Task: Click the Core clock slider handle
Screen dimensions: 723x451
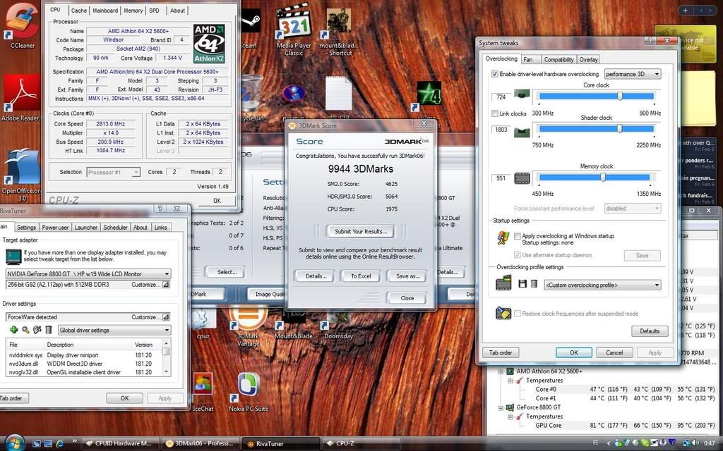Action: pos(620,96)
